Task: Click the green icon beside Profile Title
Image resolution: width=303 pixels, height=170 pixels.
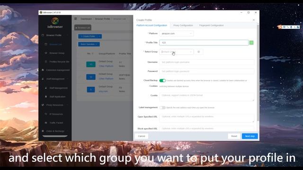Action: (251, 42)
